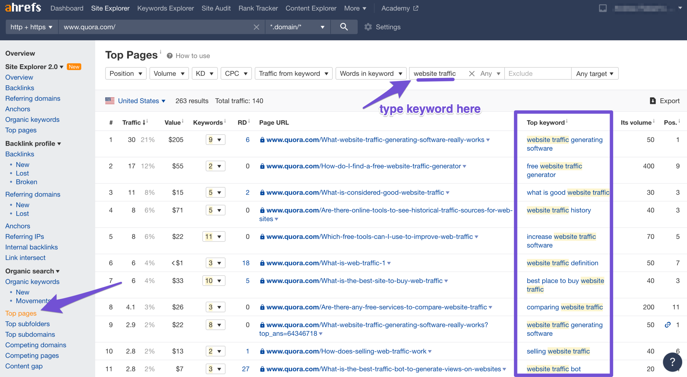Open the Any match-type dropdown
The image size is (687, 377).
(490, 73)
